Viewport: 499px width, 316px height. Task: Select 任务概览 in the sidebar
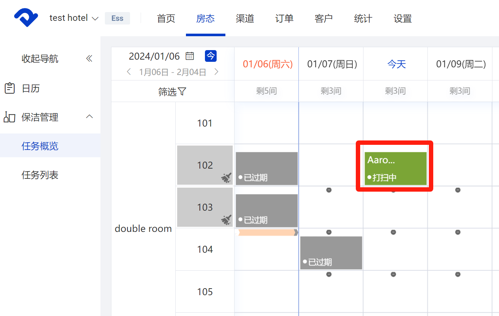pyautogui.click(x=40, y=146)
